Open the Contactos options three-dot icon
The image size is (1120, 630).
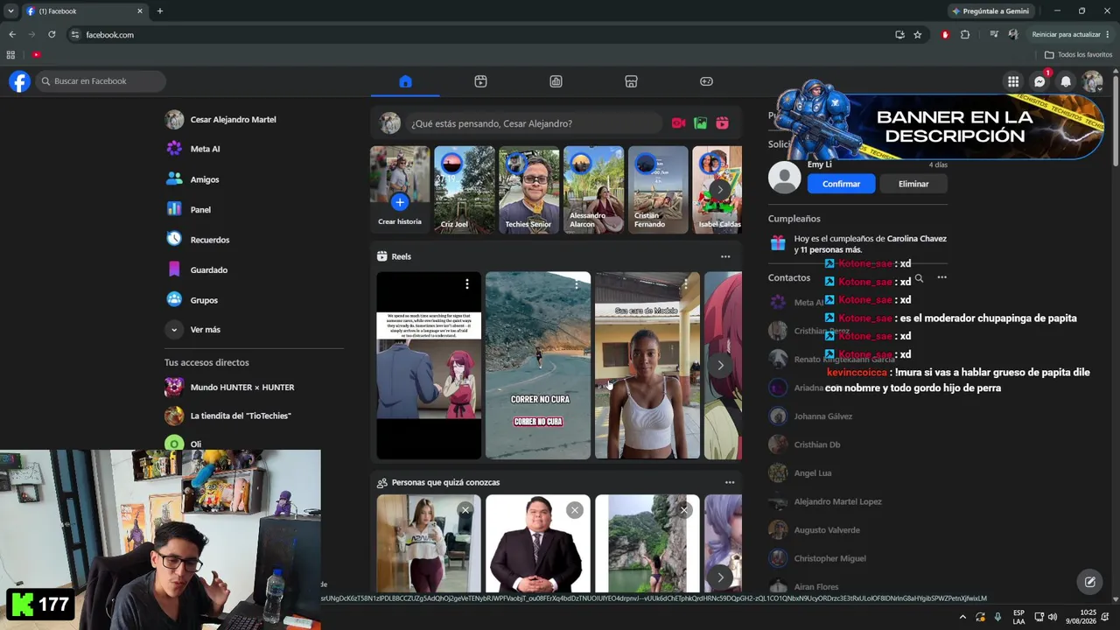coord(941,277)
